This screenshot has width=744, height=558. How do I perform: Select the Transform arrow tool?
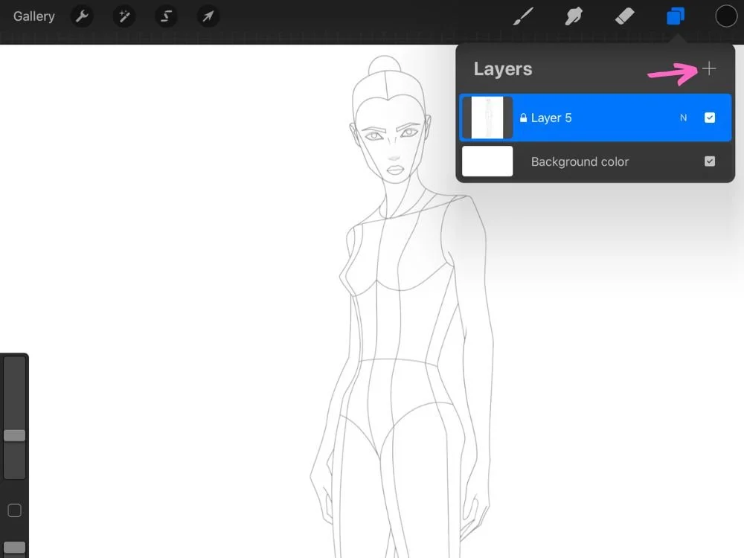(x=208, y=16)
